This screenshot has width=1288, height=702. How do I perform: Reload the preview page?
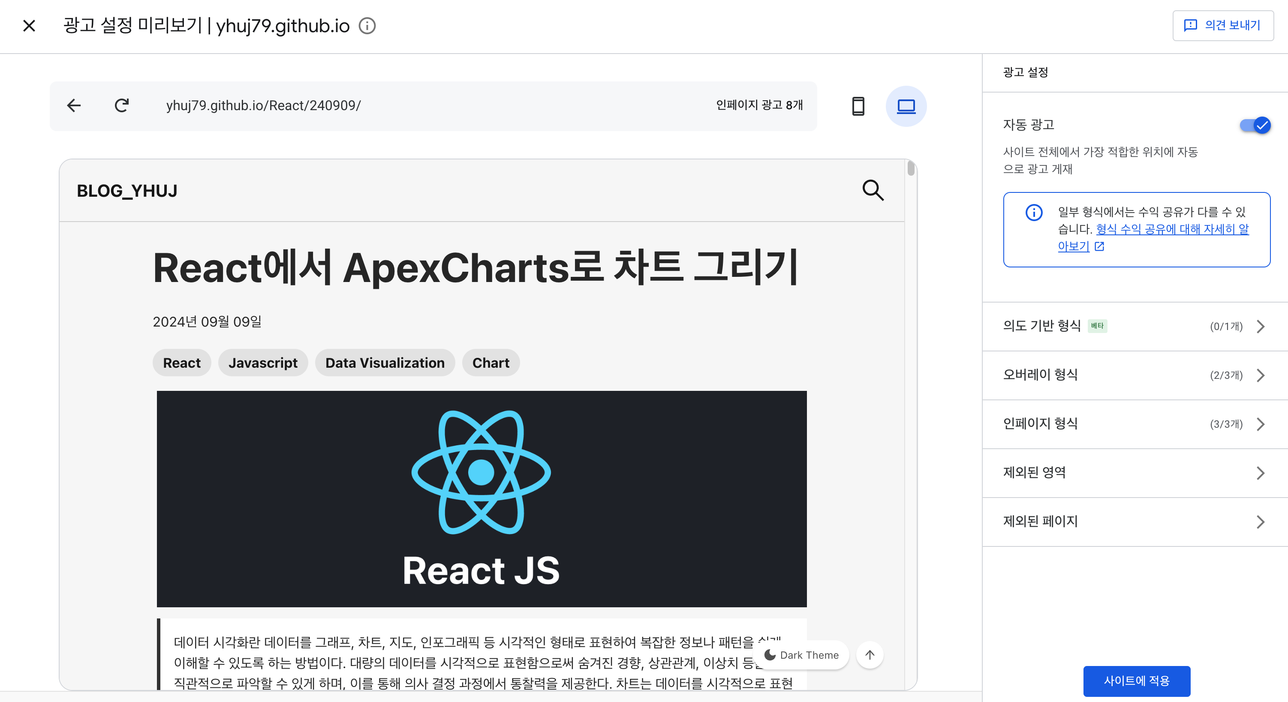click(x=121, y=105)
